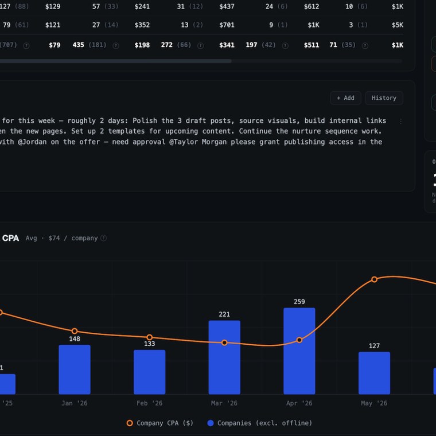The height and width of the screenshot is (436, 436).
Task: Click the question icon beside 272 (66)
Action: pyautogui.click(x=200, y=45)
